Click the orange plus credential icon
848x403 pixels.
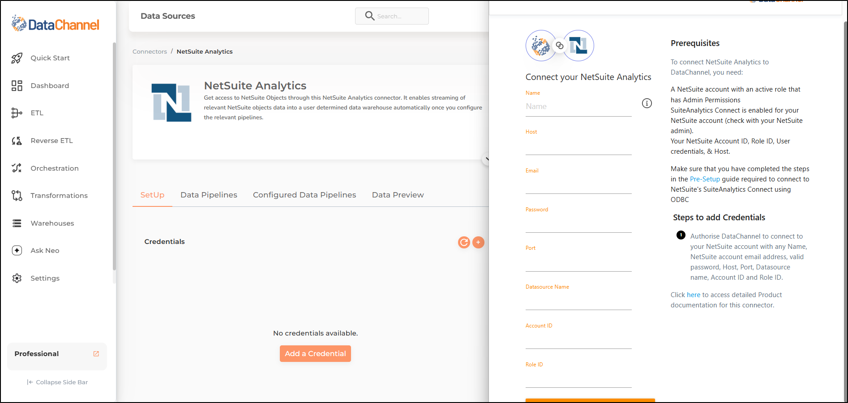478,242
